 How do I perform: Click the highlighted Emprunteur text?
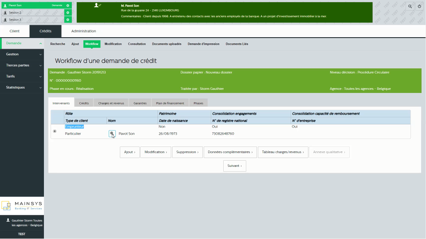[75, 127]
